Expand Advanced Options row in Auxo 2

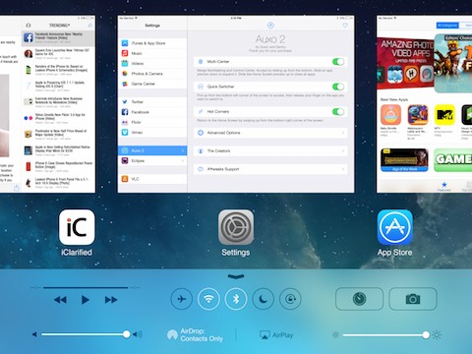tap(270, 133)
